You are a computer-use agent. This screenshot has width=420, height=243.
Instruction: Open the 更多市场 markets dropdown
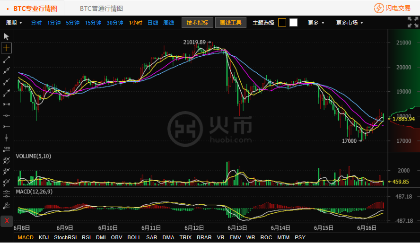point(350,23)
